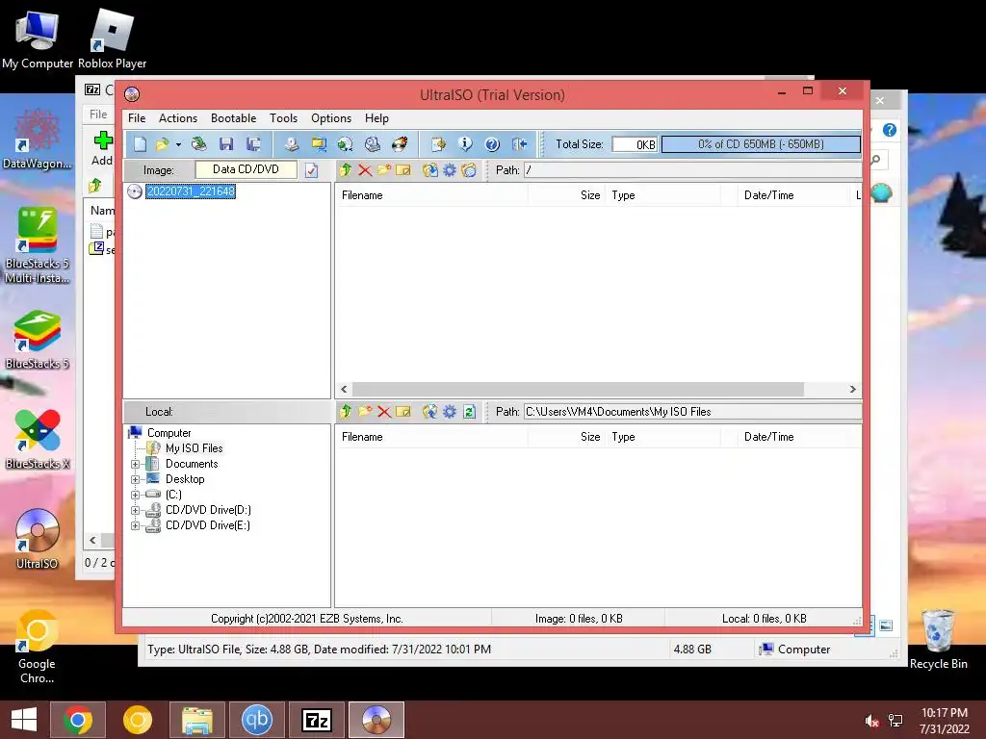Click the Add to image icon in Local toolbar

pos(430,412)
